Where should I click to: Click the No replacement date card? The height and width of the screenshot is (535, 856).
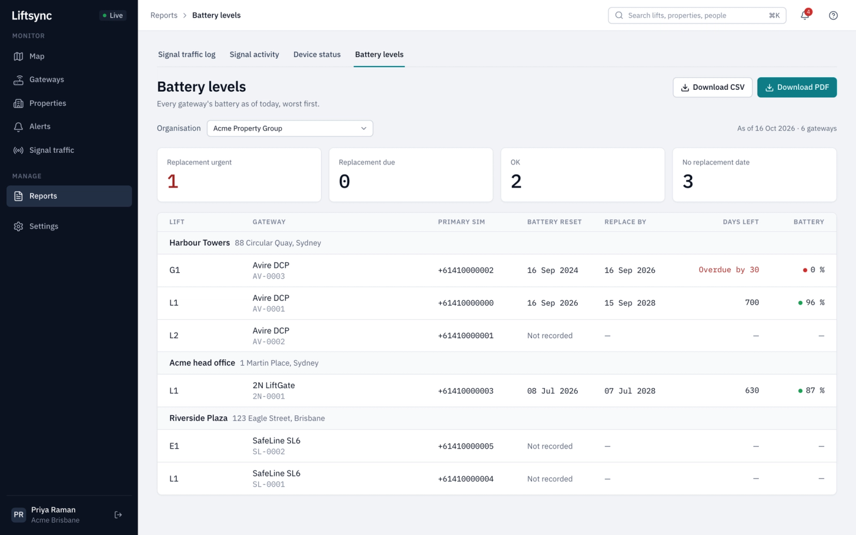pos(755,175)
